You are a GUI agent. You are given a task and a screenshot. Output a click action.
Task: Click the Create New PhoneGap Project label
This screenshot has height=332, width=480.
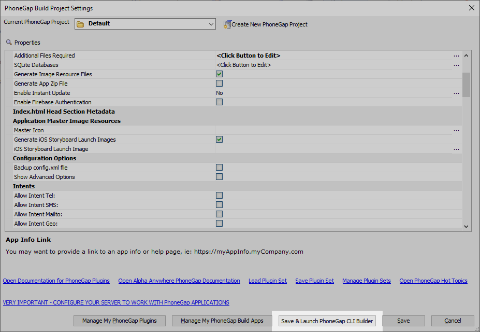(269, 24)
